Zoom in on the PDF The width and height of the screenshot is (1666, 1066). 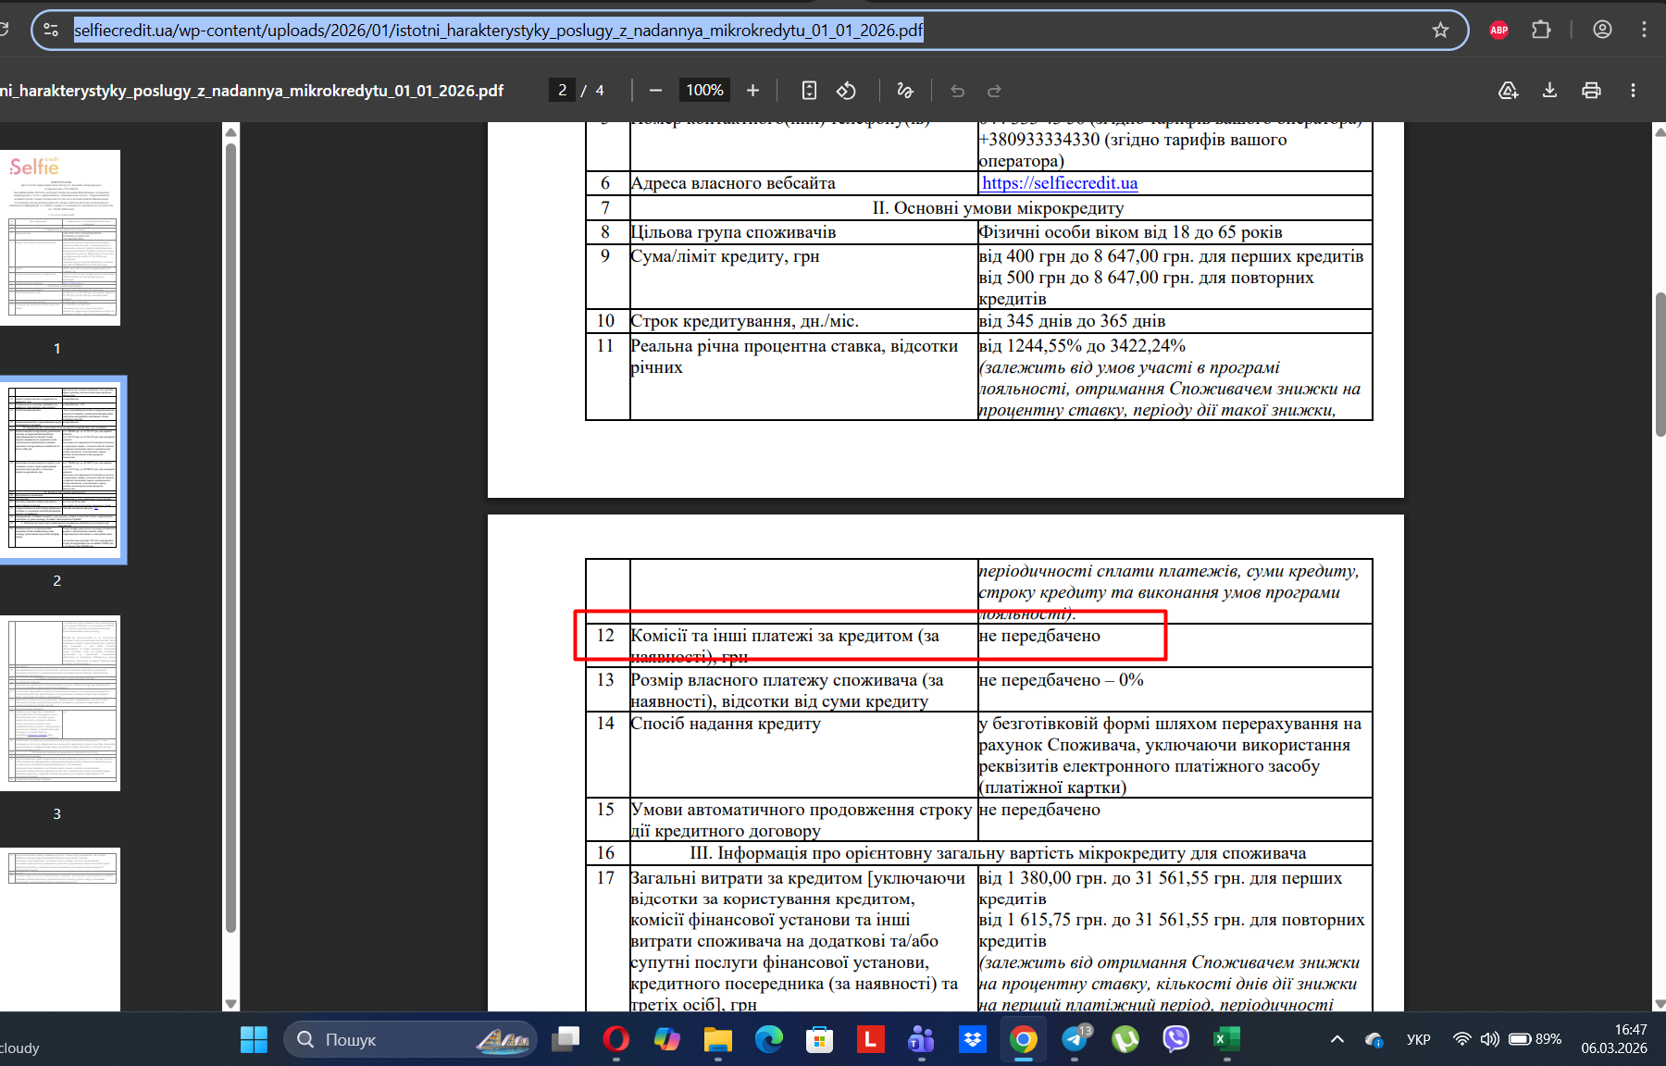coord(752,90)
